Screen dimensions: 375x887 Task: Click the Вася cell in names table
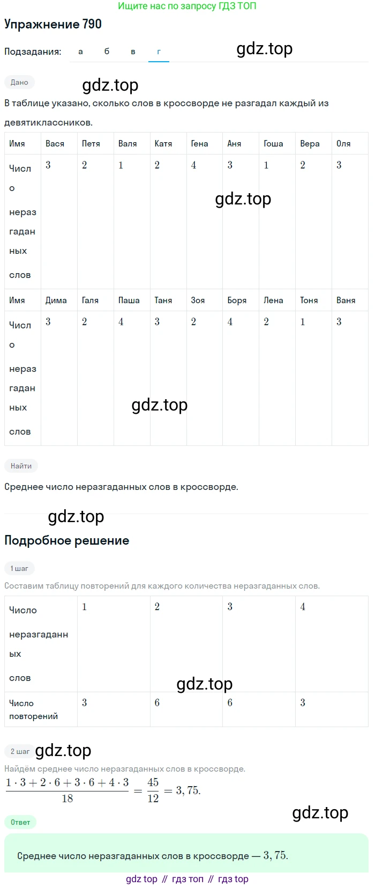coord(55,144)
